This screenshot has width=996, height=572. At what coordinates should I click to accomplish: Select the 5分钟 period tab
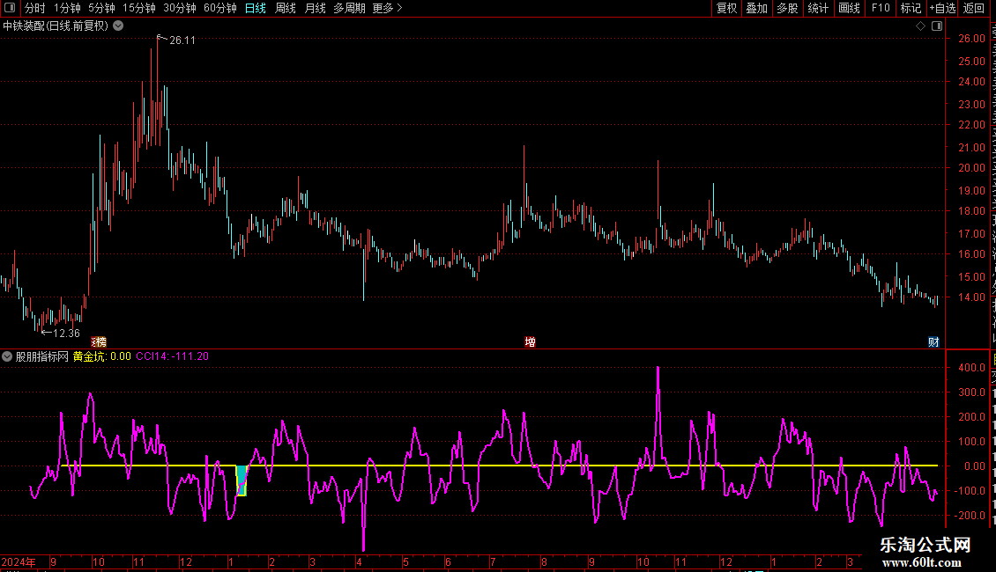(x=101, y=8)
